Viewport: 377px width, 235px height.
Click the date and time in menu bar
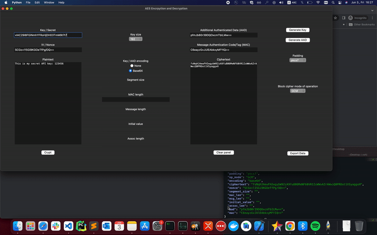(362, 2)
